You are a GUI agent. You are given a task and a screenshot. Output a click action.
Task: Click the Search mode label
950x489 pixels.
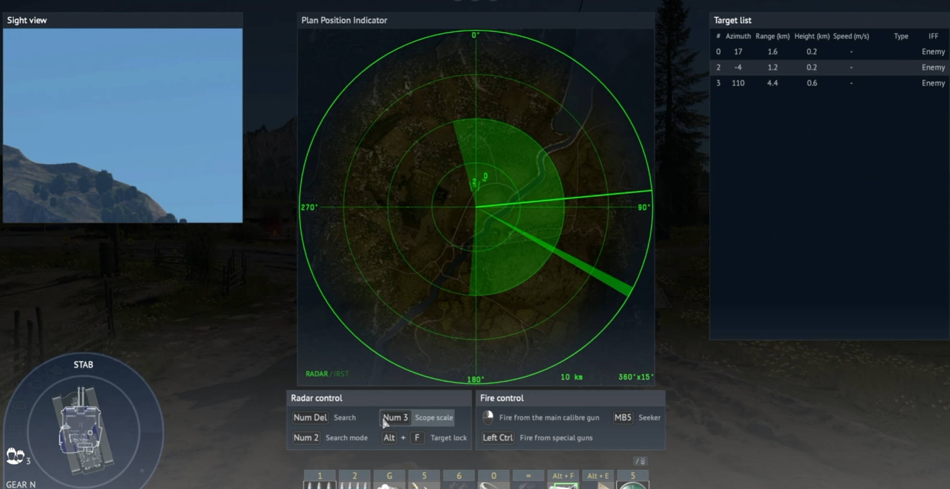click(x=346, y=438)
